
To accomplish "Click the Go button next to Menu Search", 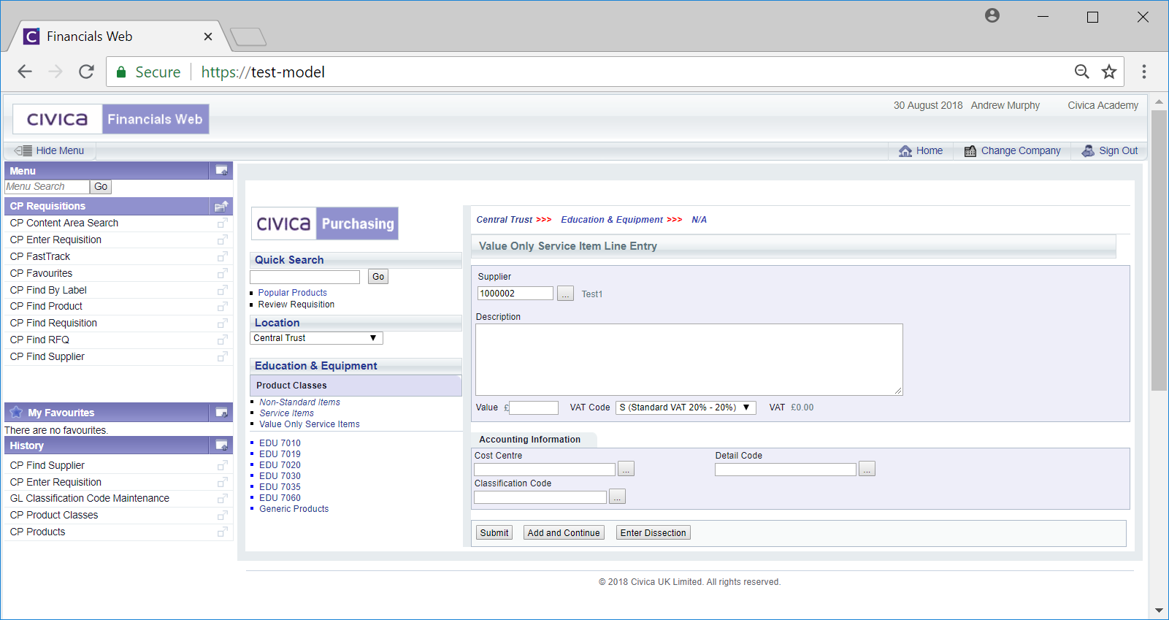I will pos(101,187).
